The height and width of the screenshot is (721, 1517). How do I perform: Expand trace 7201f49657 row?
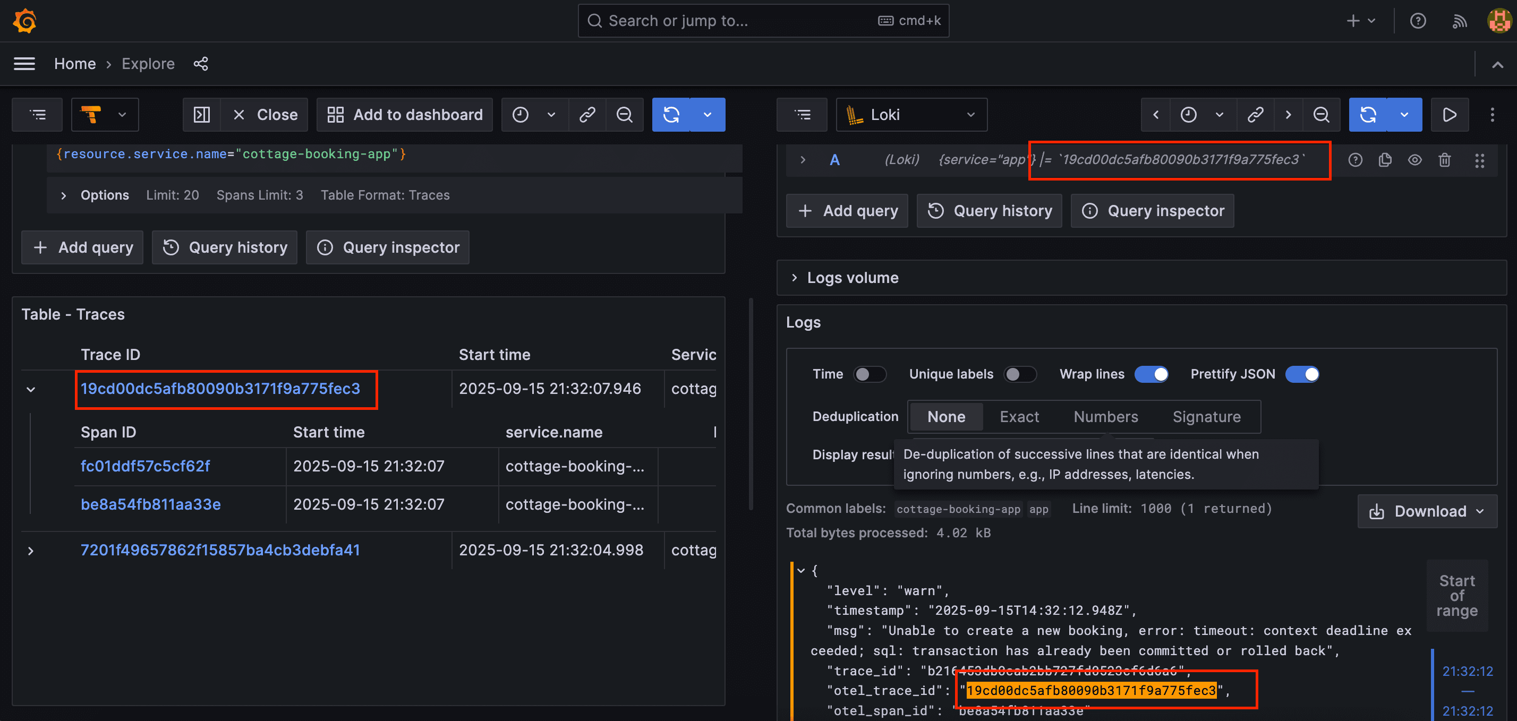point(31,551)
